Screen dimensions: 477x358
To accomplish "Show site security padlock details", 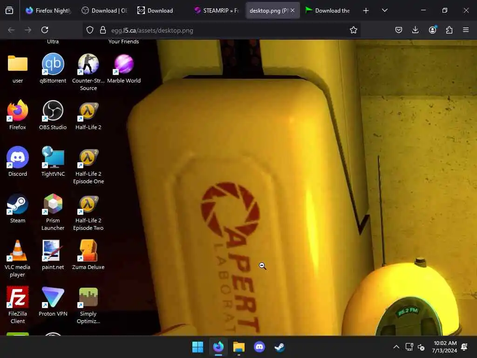I will point(103,30).
